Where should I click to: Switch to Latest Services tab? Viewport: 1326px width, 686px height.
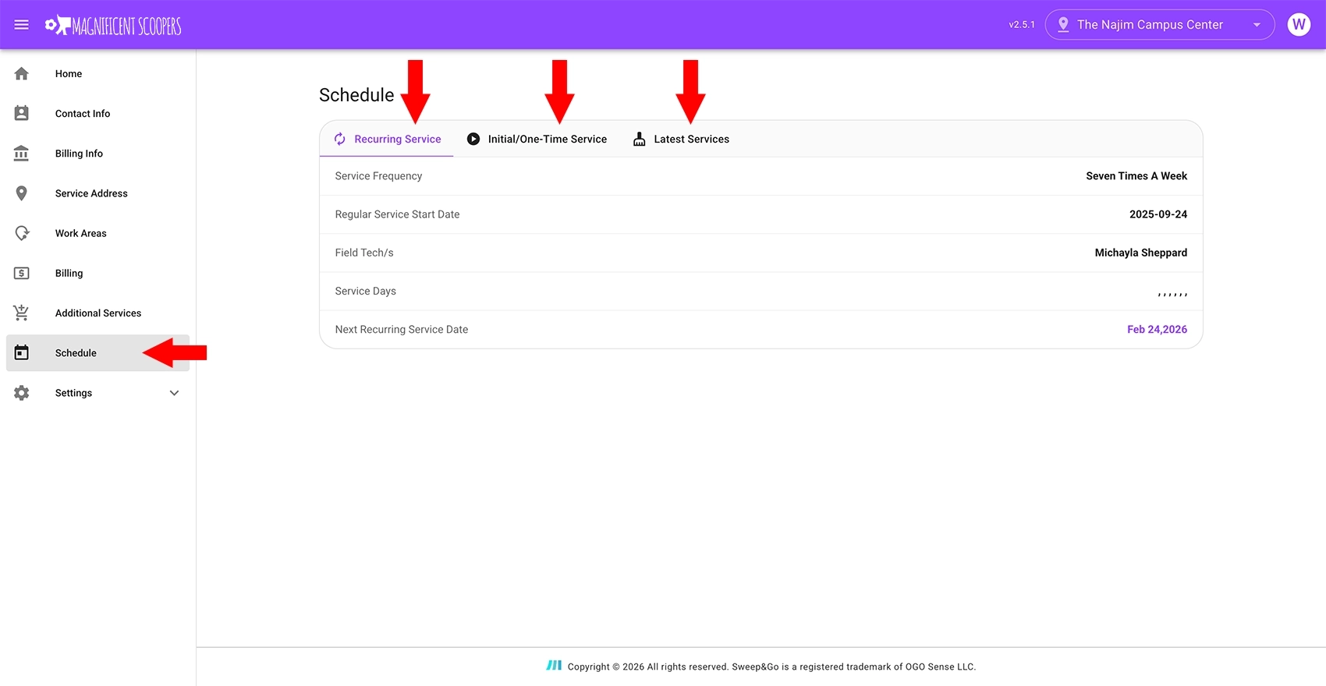click(681, 140)
